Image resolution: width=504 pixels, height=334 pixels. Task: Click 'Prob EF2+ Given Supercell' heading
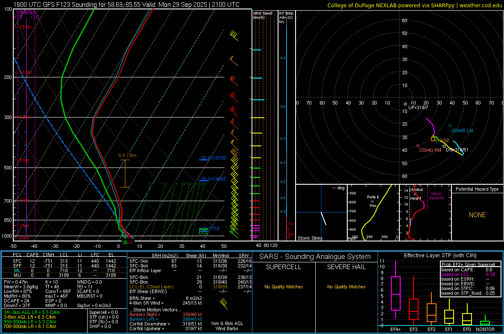coord(468,264)
